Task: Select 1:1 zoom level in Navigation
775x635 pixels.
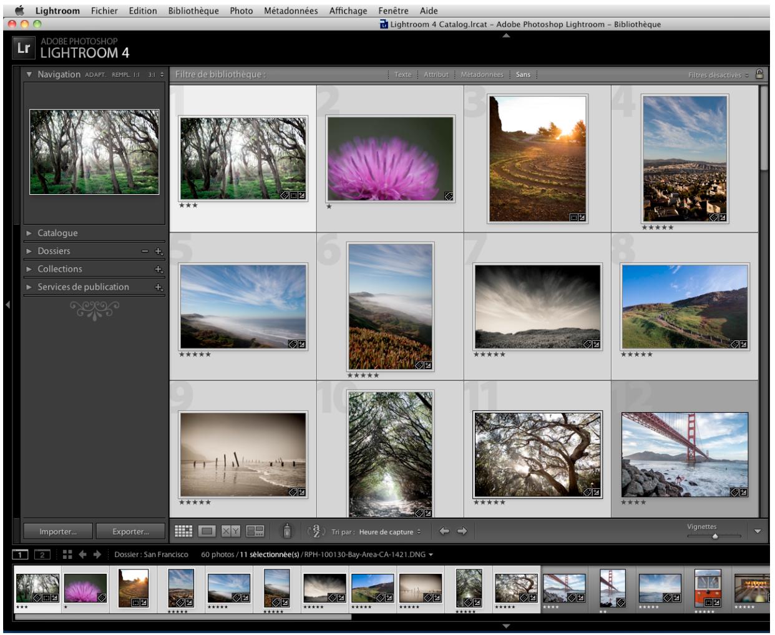Action: pos(137,75)
